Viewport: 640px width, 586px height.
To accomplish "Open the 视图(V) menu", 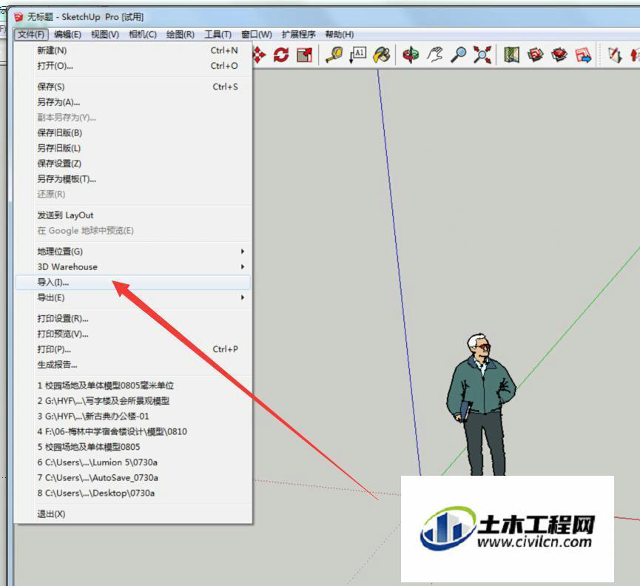I will coord(105,34).
